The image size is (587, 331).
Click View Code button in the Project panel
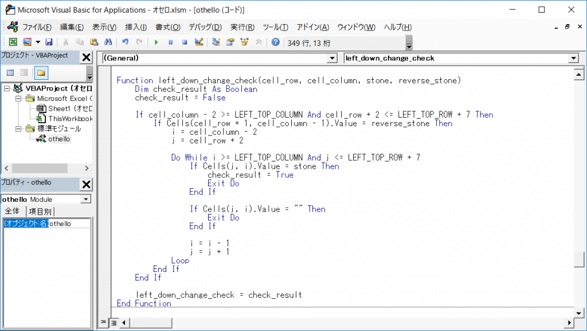coord(10,73)
